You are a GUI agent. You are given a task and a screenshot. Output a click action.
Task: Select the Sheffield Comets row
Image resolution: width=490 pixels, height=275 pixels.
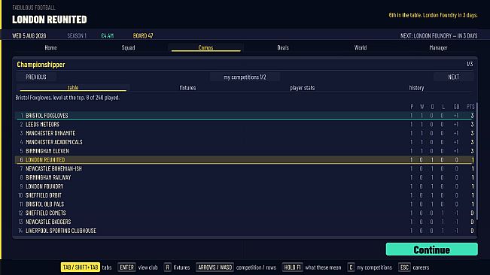point(245,213)
